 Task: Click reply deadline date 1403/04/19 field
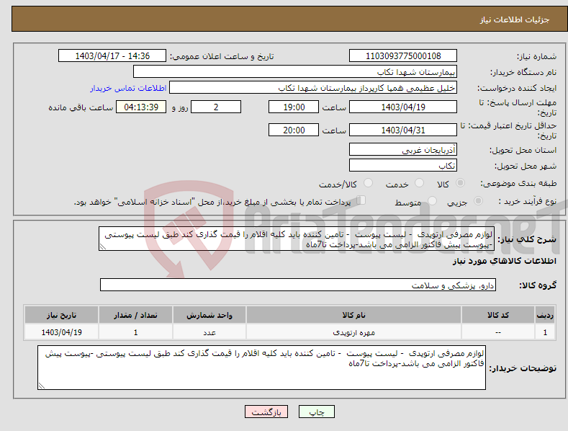pyautogui.click(x=403, y=107)
